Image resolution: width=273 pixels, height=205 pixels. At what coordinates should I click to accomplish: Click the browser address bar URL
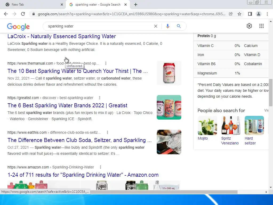tap(131, 14)
